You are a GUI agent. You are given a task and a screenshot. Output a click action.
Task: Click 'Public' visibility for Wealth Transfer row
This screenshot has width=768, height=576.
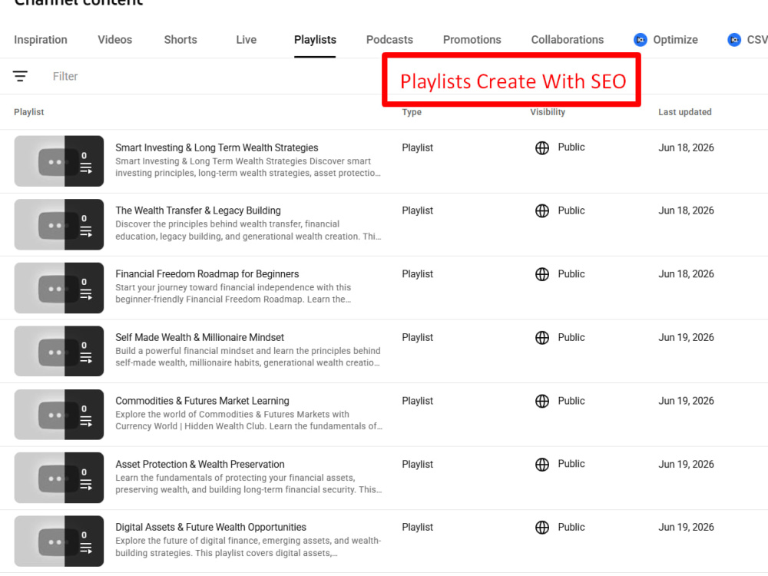pos(571,210)
